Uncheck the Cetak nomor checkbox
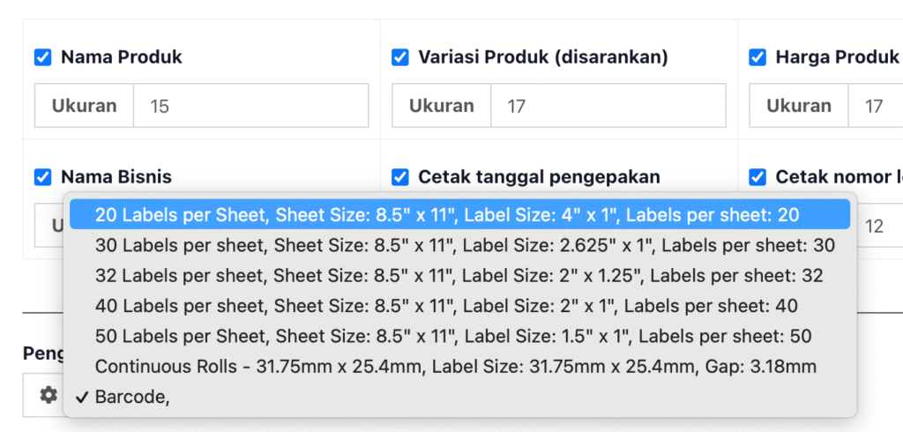903x432 pixels. pos(757,177)
